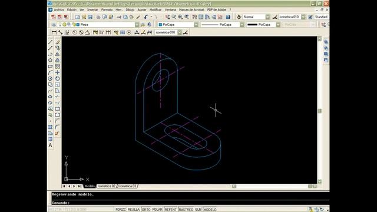Open the Help question-mark icon
The image size is (377, 212).
pos(228,17)
